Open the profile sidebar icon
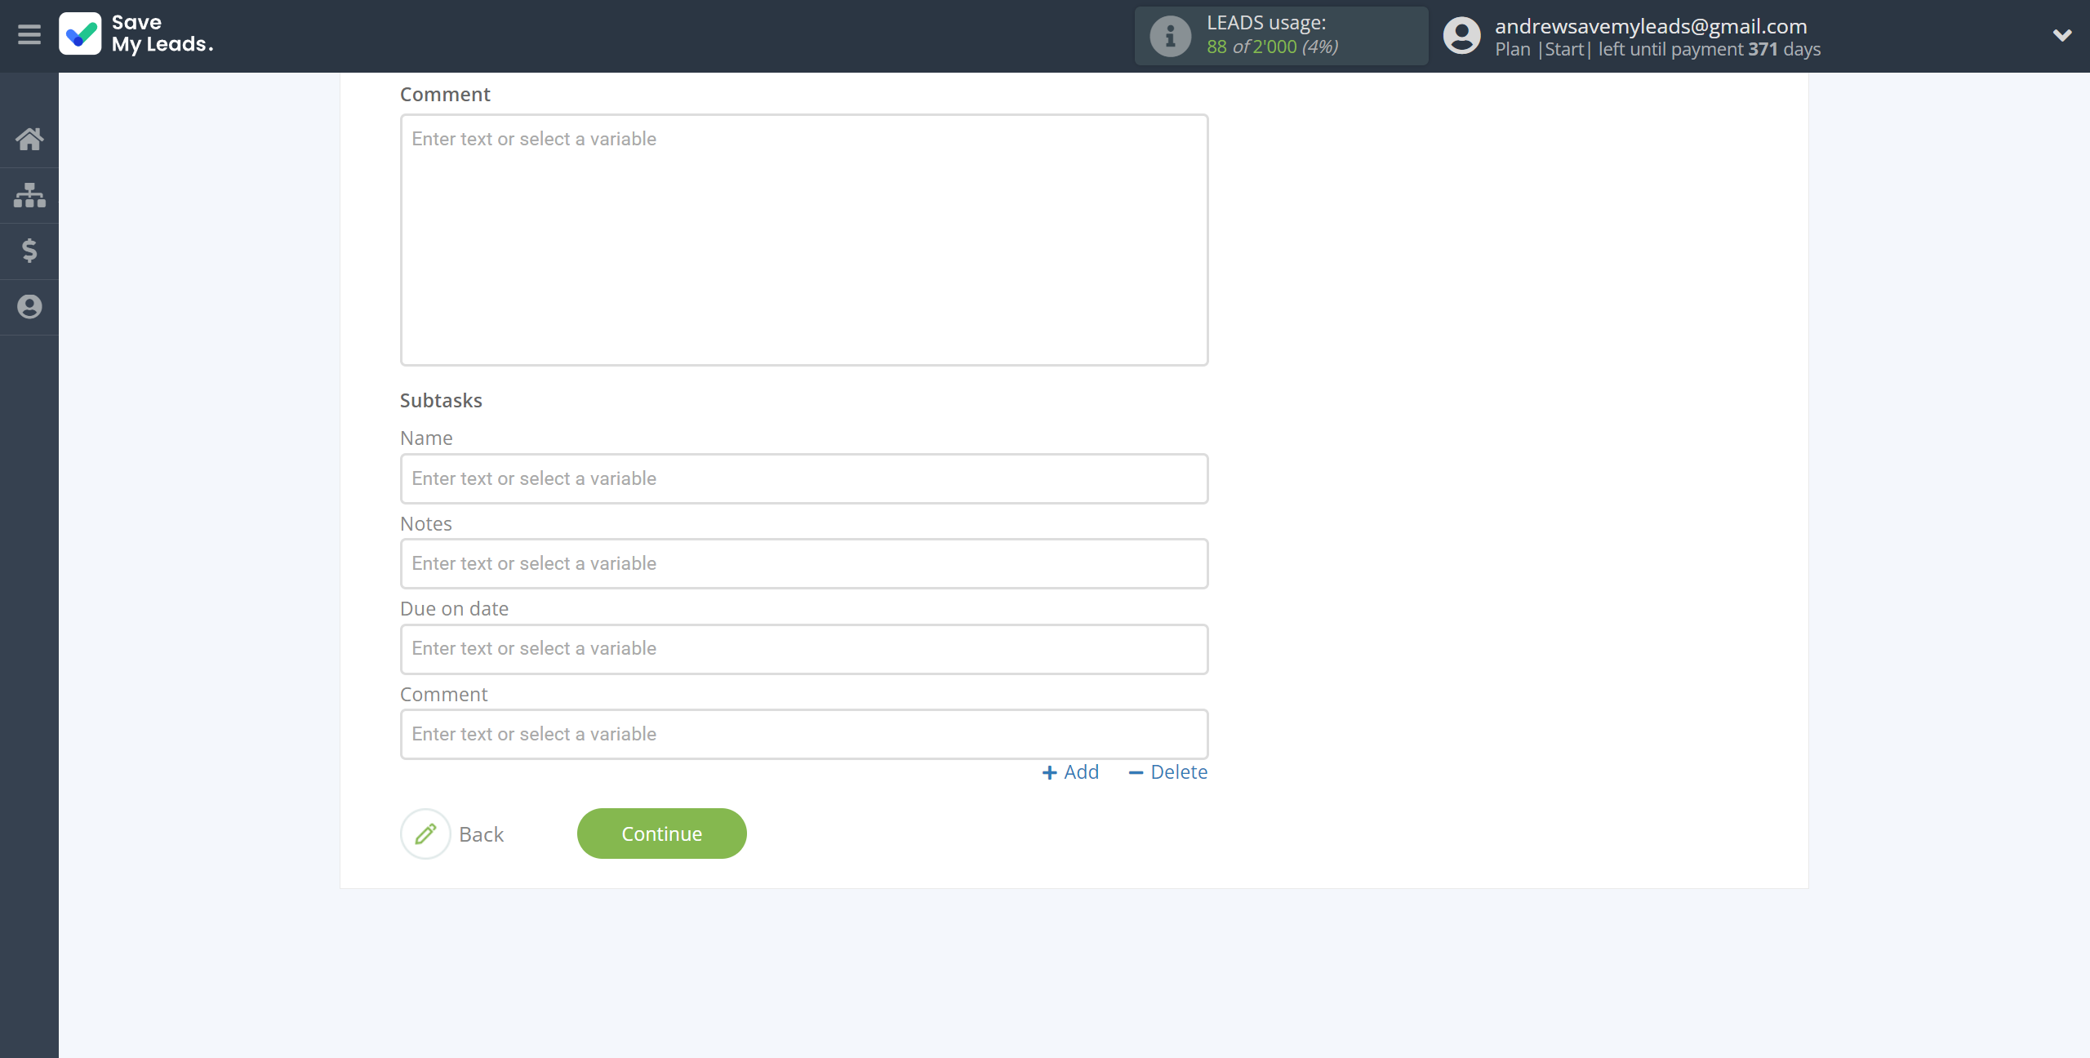The height and width of the screenshot is (1058, 2090). (29, 306)
